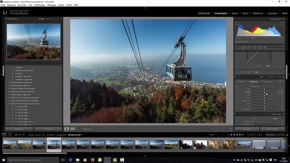Switch to Before/After comparison view
The image size is (290, 163).
(72, 129)
